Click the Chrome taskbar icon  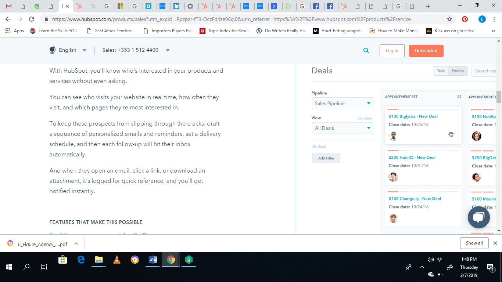171,260
